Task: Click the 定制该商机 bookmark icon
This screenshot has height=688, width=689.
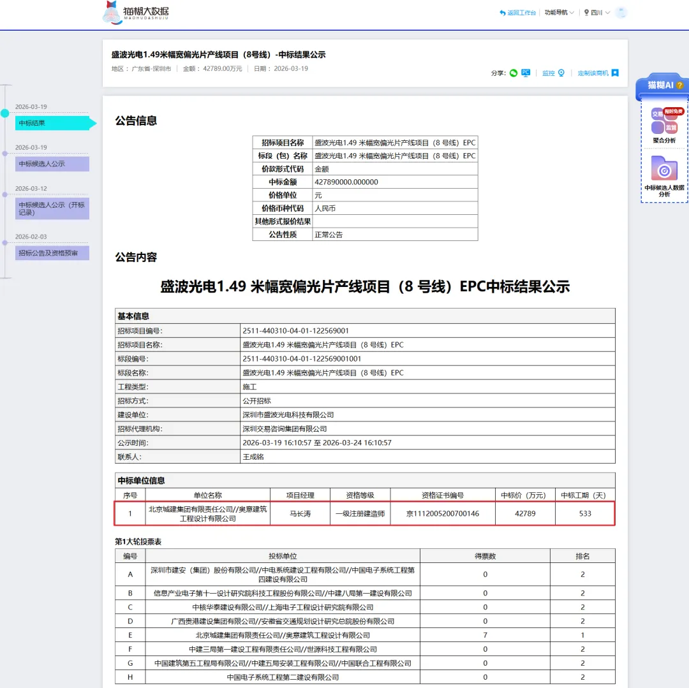Action: pyautogui.click(x=615, y=73)
